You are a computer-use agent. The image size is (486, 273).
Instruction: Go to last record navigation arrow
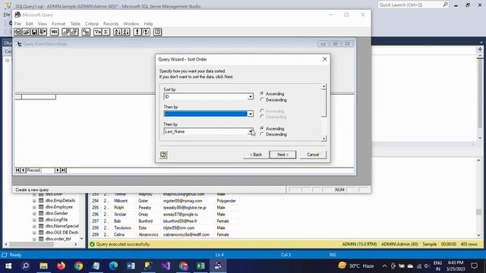(63, 170)
